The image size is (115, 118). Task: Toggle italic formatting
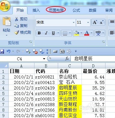click(x=46, y=33)
